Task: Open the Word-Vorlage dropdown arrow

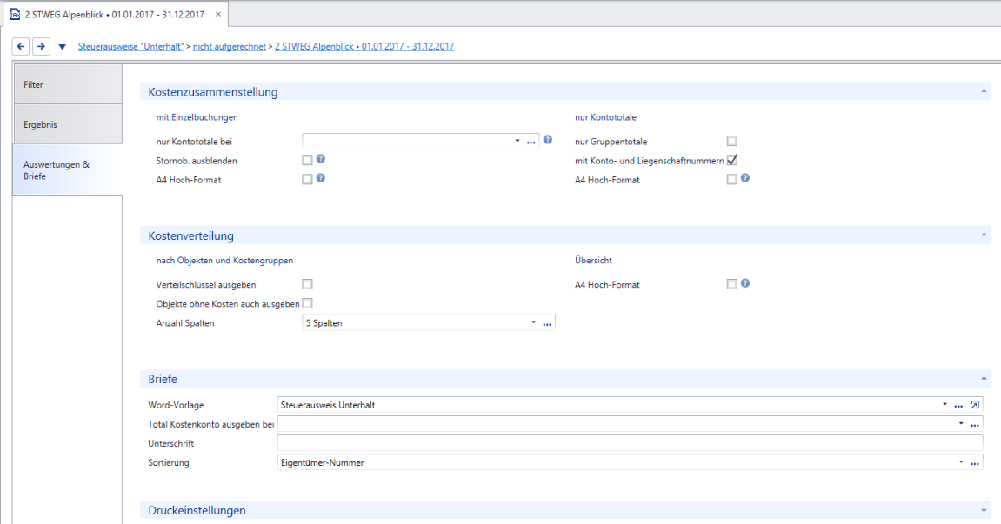Action: click(x=944, y=405)
